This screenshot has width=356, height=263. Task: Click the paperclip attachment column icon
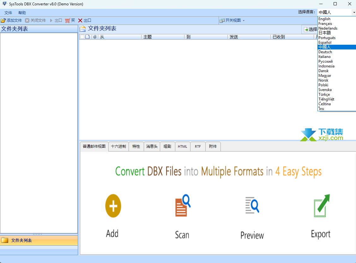click(x=94, y=37)
